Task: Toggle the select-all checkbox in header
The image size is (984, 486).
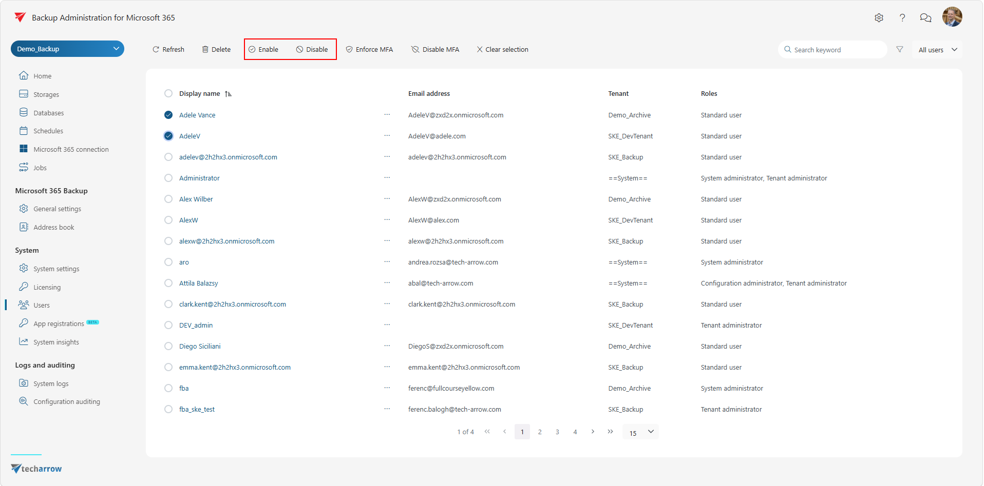Action: tap(168, 93)
